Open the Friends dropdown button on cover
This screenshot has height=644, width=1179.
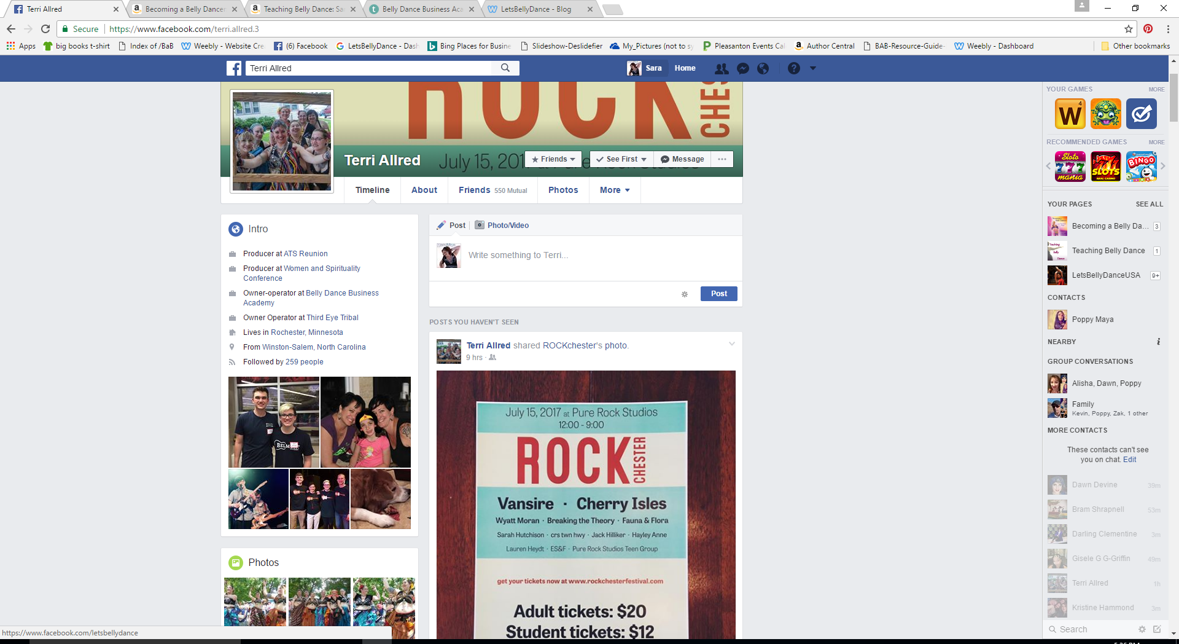click(x=553, y=159)
